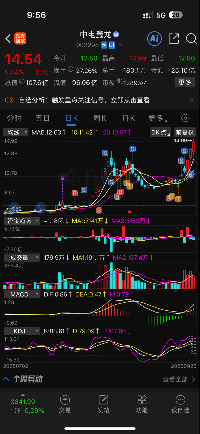Tap the current price 14.54
Screen dimensions: 200x434
[x=23, y=59]
